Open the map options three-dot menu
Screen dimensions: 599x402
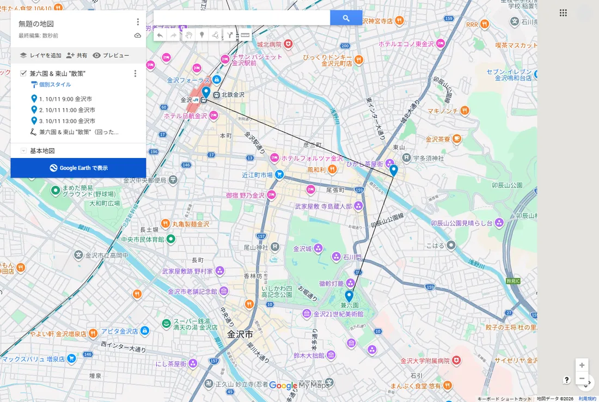[x=138, y=22]
